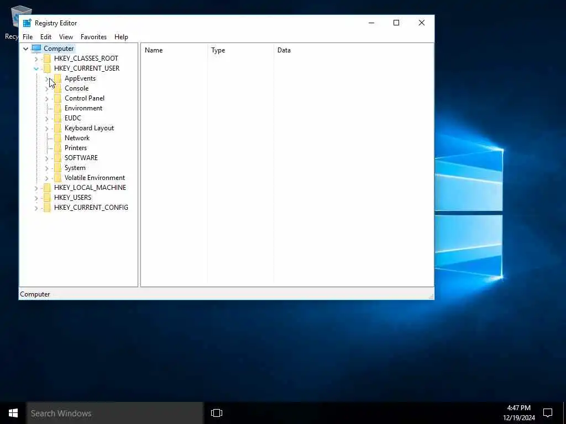This screenshot has width=566, height=424.
Task: Open the Help menu
Action: [121, 37]
